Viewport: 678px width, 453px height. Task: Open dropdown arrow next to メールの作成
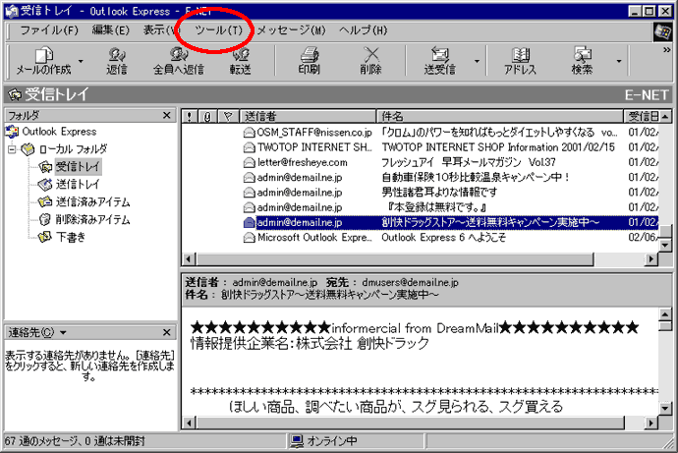pos(81,61)
